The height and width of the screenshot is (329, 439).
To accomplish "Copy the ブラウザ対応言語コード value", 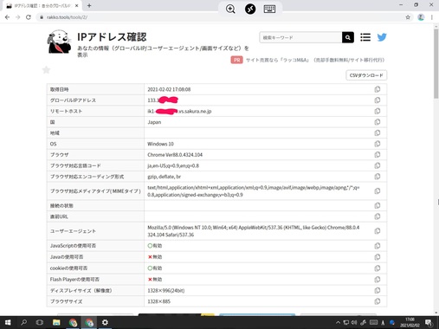I will click(378, 165).
